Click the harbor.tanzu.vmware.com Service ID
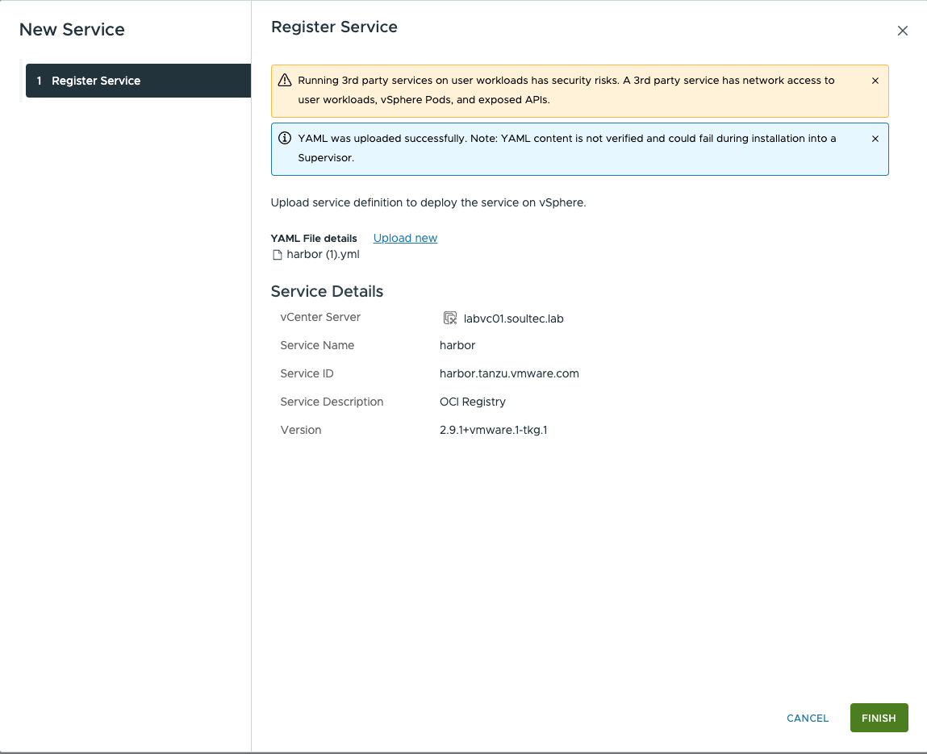927x754 pixels. point(509,373)
